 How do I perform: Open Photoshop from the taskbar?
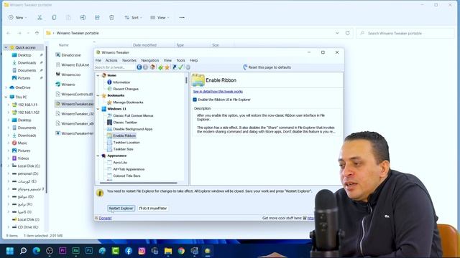point(89,251)
